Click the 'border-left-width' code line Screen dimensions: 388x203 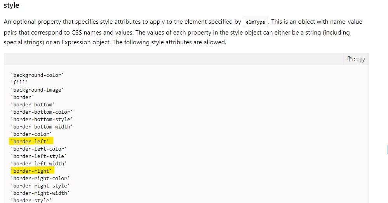coord(38,163)
